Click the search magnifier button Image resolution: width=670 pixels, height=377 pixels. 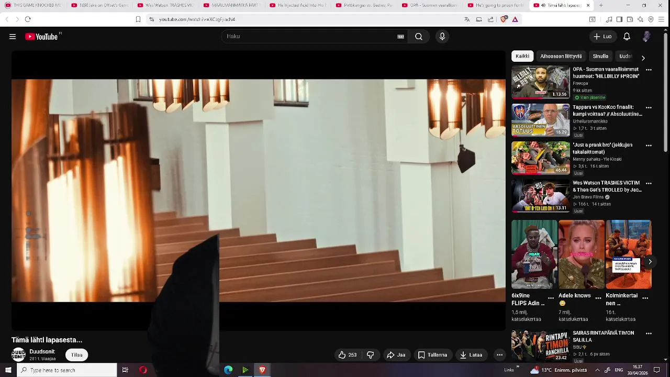pyautogui.click(x=419, y=37)
